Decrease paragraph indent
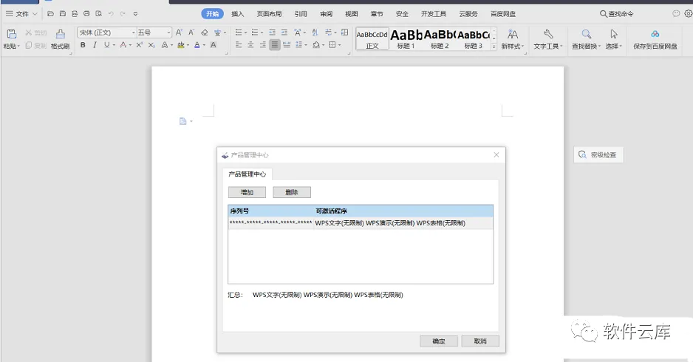 pyautogui.click(x=272, y=33)
